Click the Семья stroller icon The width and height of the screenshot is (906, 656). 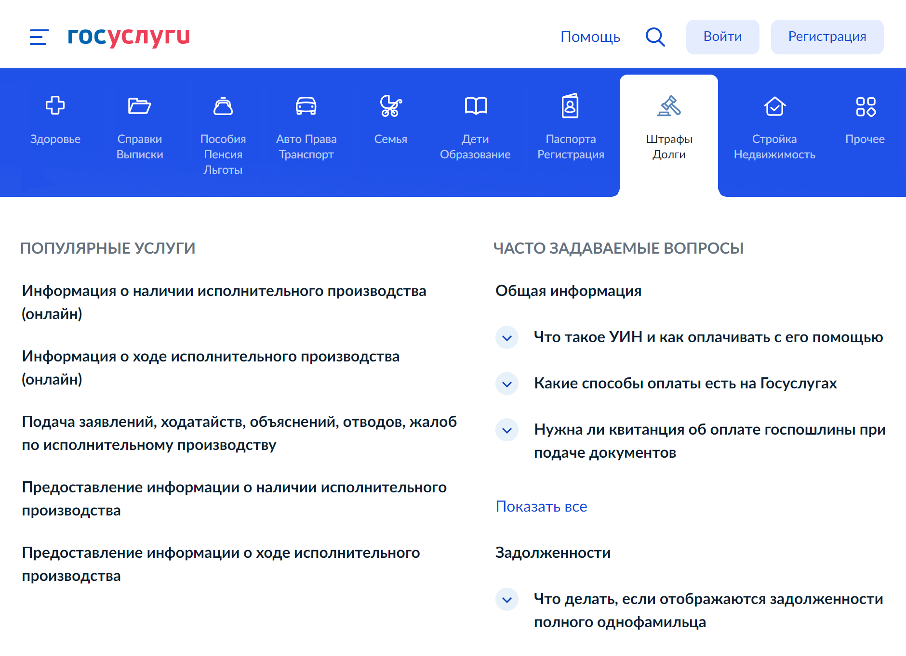(x=391, y=106)
